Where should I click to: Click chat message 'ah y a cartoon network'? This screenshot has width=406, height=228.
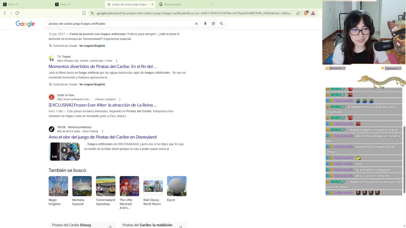[x=364, y=176]
